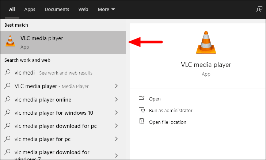Click the magnifier beside 'vlc media player online'
This screenshot has width=266, height=160.
(7, 99)
